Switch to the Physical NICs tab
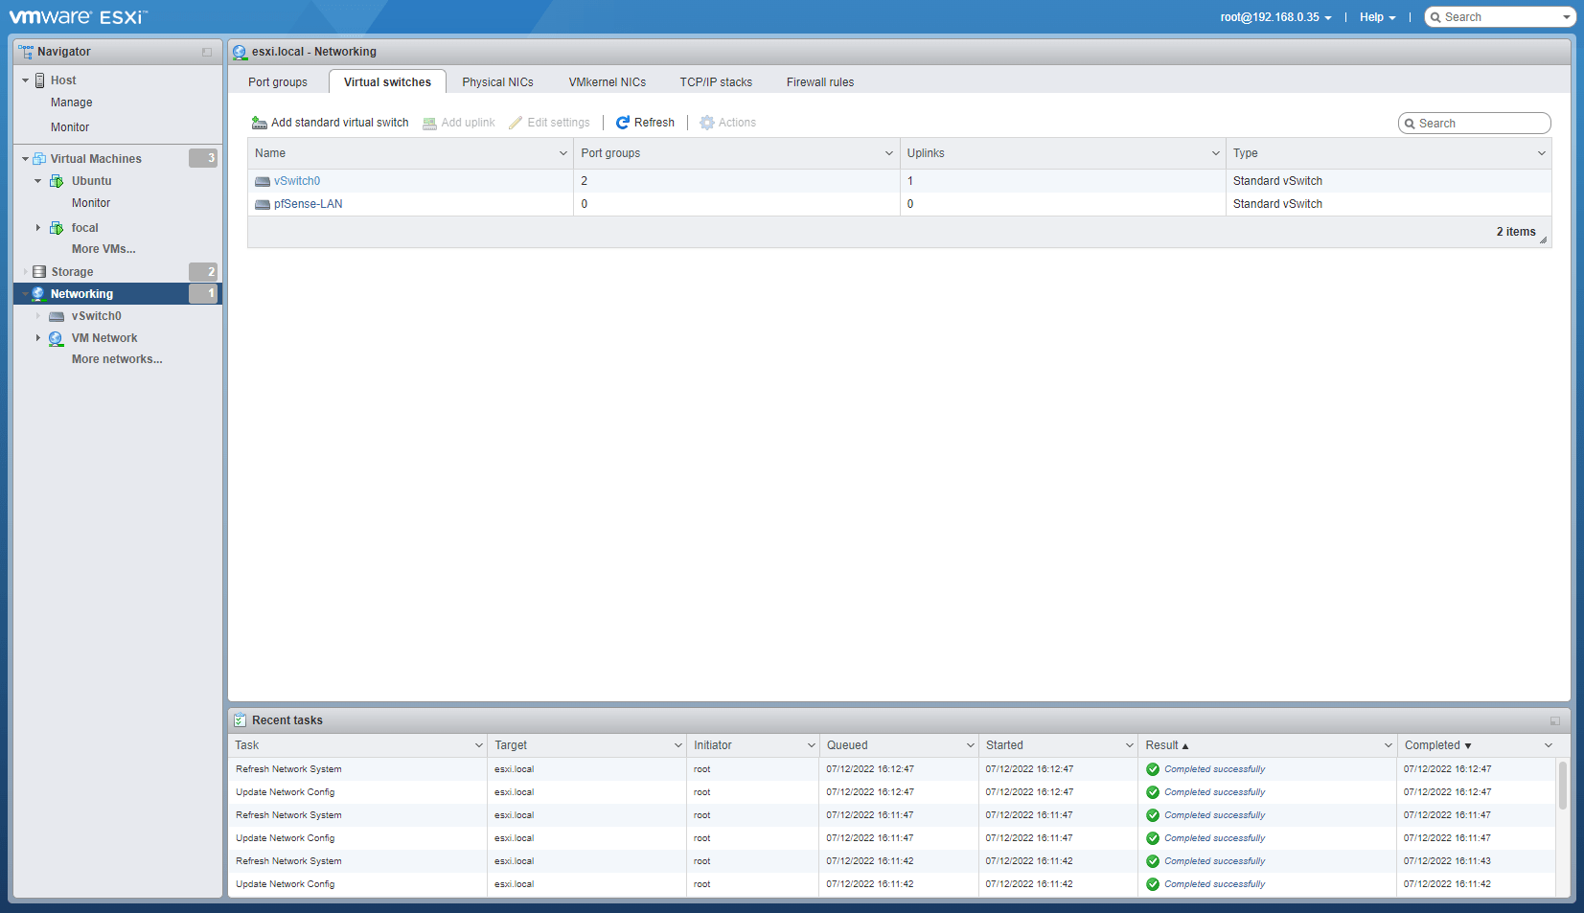1584x913 pixels. point(497,82)
